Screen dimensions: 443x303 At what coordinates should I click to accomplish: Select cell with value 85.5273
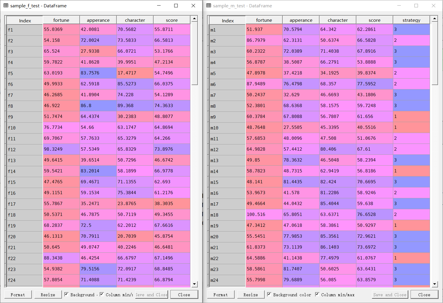(x=135, y=84)
